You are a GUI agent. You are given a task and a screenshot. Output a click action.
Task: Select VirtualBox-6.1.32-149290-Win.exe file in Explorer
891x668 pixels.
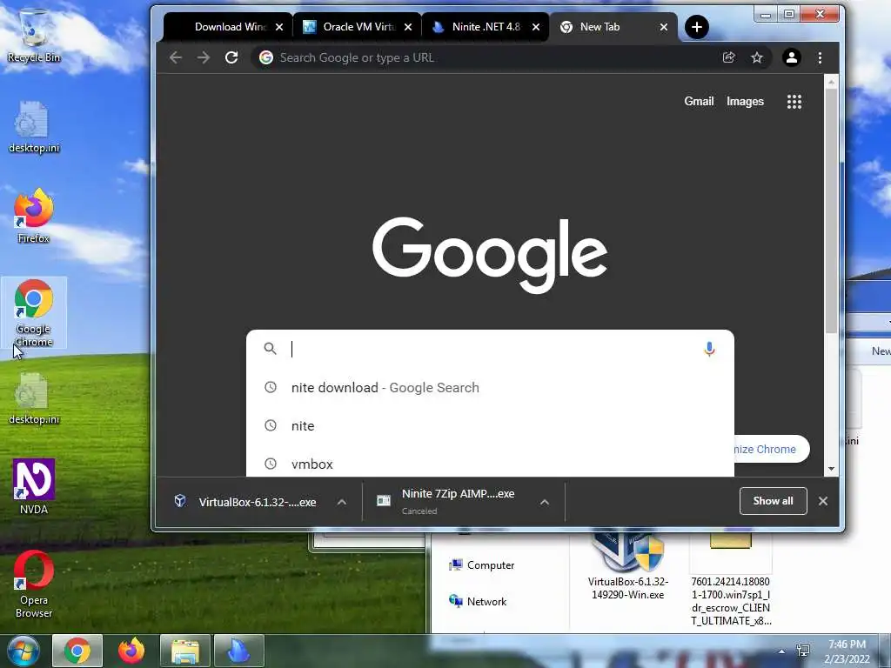pos(628,566)
